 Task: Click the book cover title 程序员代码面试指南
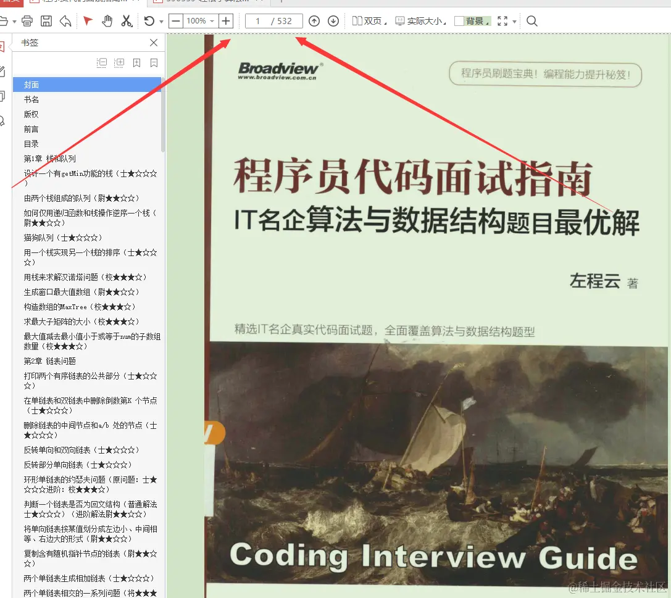tap(412, 176)
